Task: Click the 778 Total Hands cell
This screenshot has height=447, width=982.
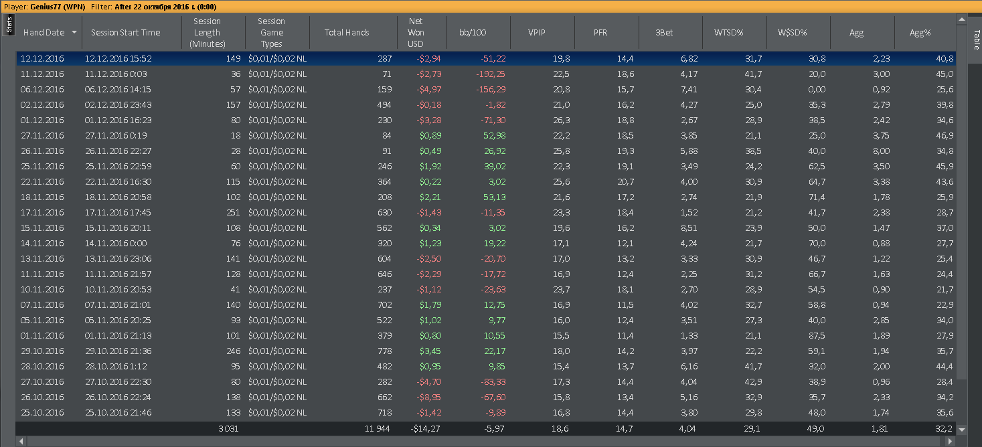Action: (x=384, y=351)
